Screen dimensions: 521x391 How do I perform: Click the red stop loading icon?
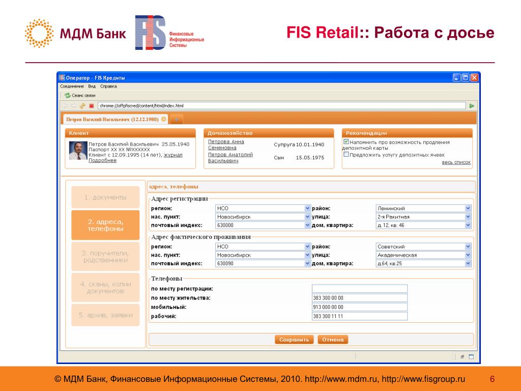click(x=92, y=106)
